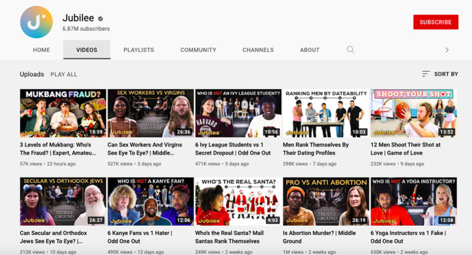Open the Secular vs Orthodox Jews thumbnail
472x255 pixels.
tap(63, 201)
